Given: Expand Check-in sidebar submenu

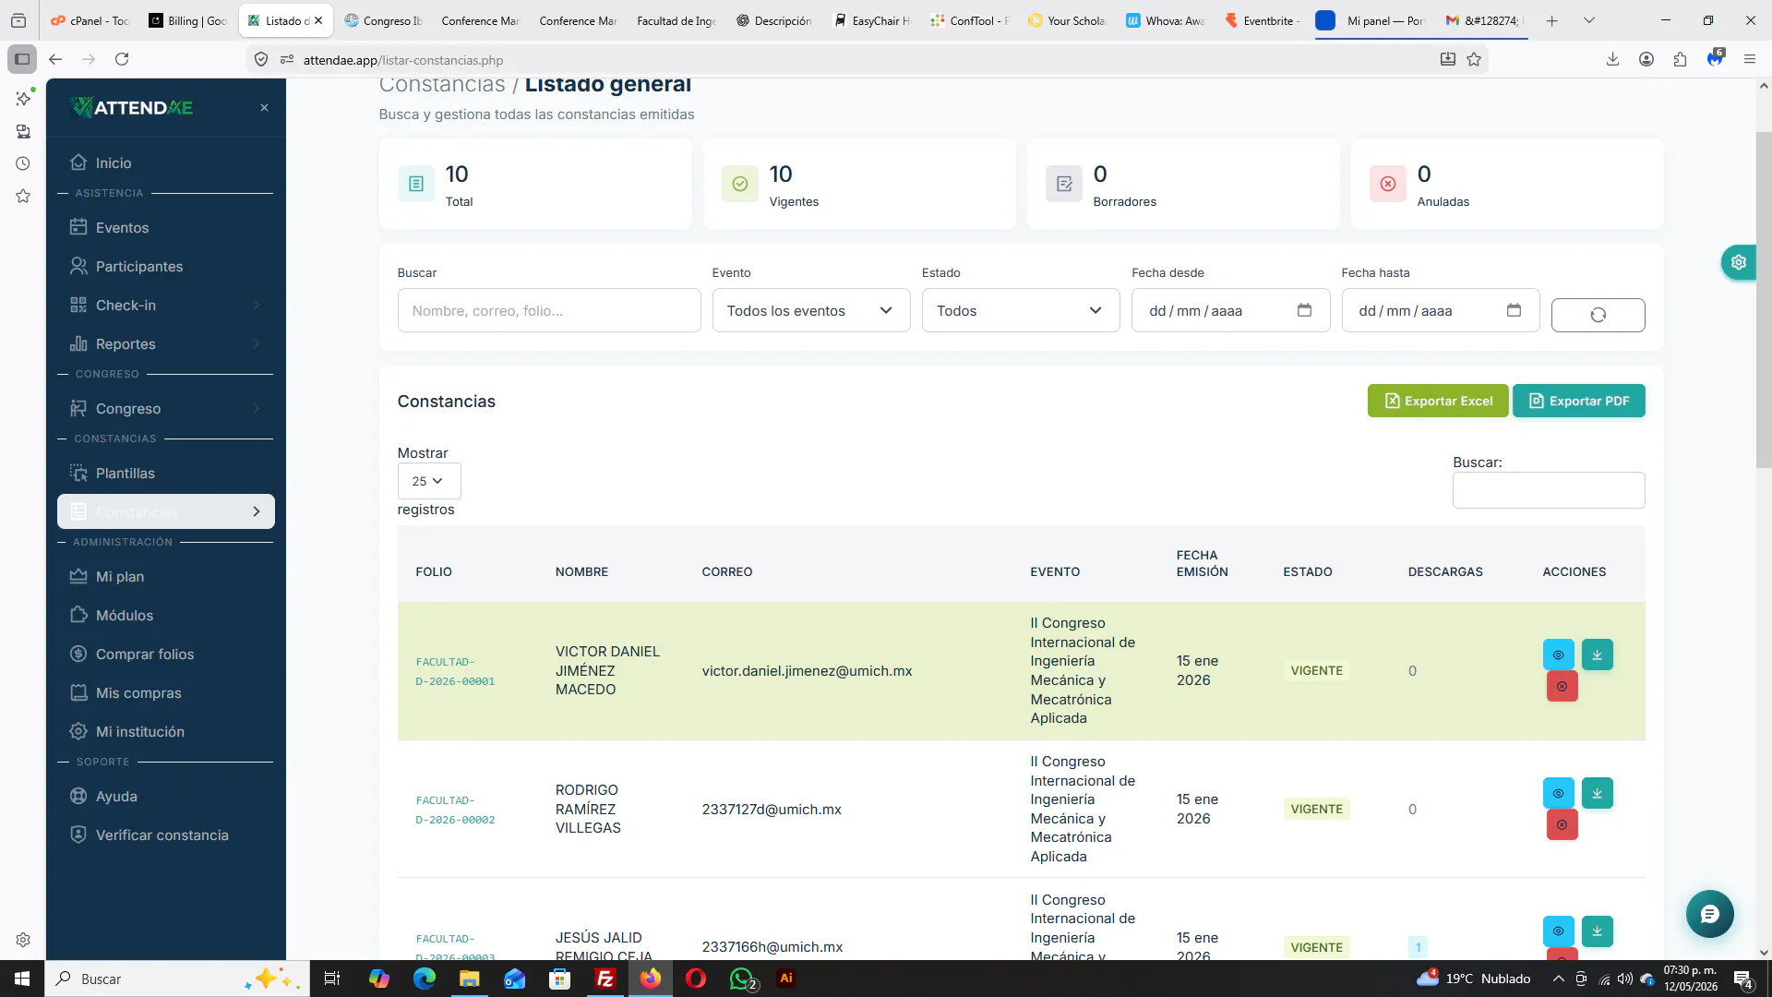Looking at the screenshot, I should [165, 306].
